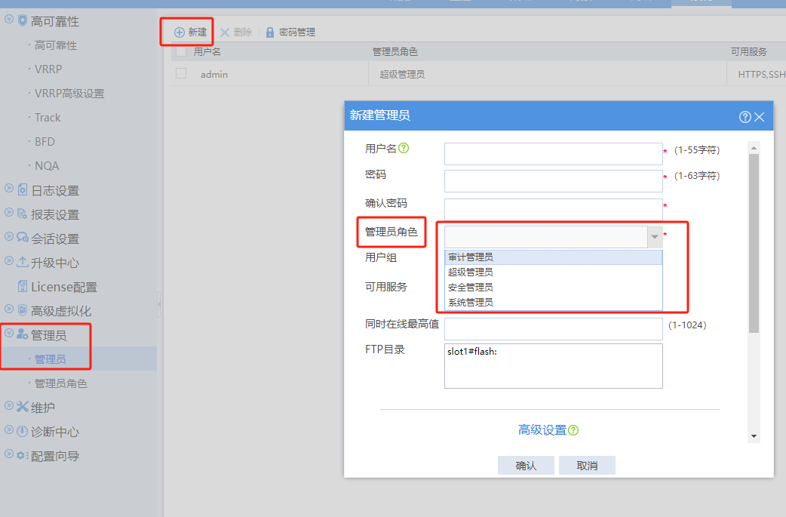The image size is (786, 517).
Task: Close the 新建管理员 dialog
Action: click(760, 117)
